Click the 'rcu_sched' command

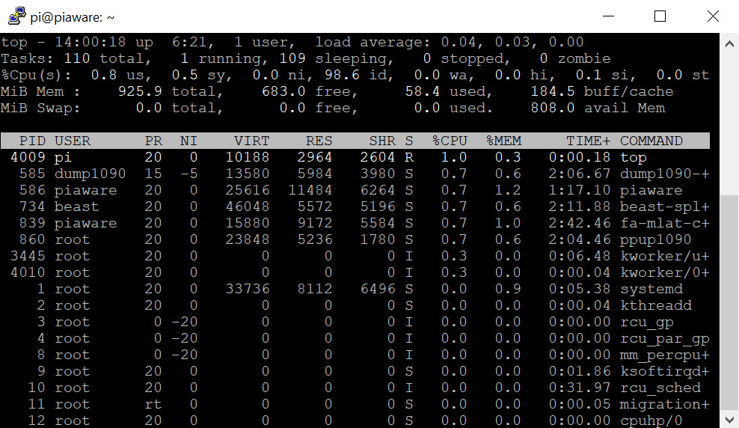pyautogui.click(x=660, y=388)
